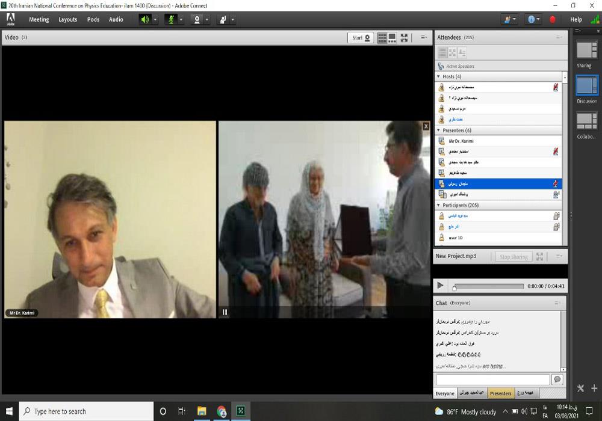
Task: Maximize the Video pod to full screen
Action: click(x=404, y=38)
